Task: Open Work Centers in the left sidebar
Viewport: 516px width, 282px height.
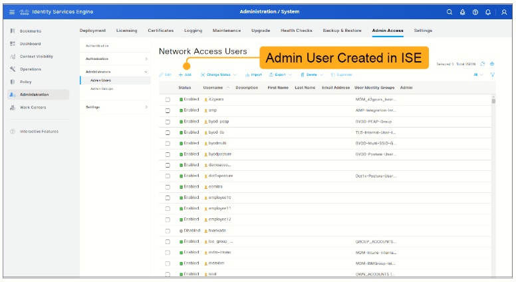Action: [x=33, y=108]
